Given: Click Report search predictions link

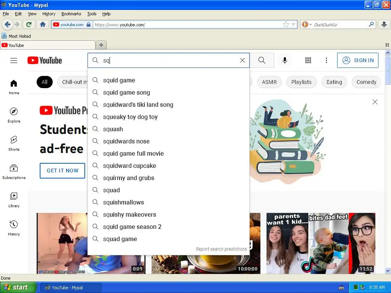Looking at the screenshot, I should [221, 249].
